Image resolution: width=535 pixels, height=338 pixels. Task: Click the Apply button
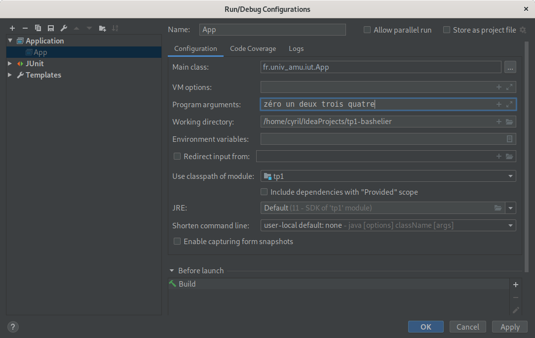tap(510, 327)
